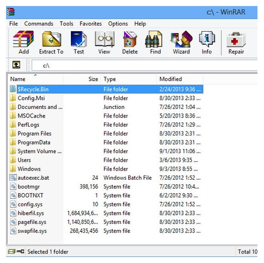Viewport: 264px width, 263px height.
Task: Click the swapfile.sys file icon
Action: pos(13,231)
